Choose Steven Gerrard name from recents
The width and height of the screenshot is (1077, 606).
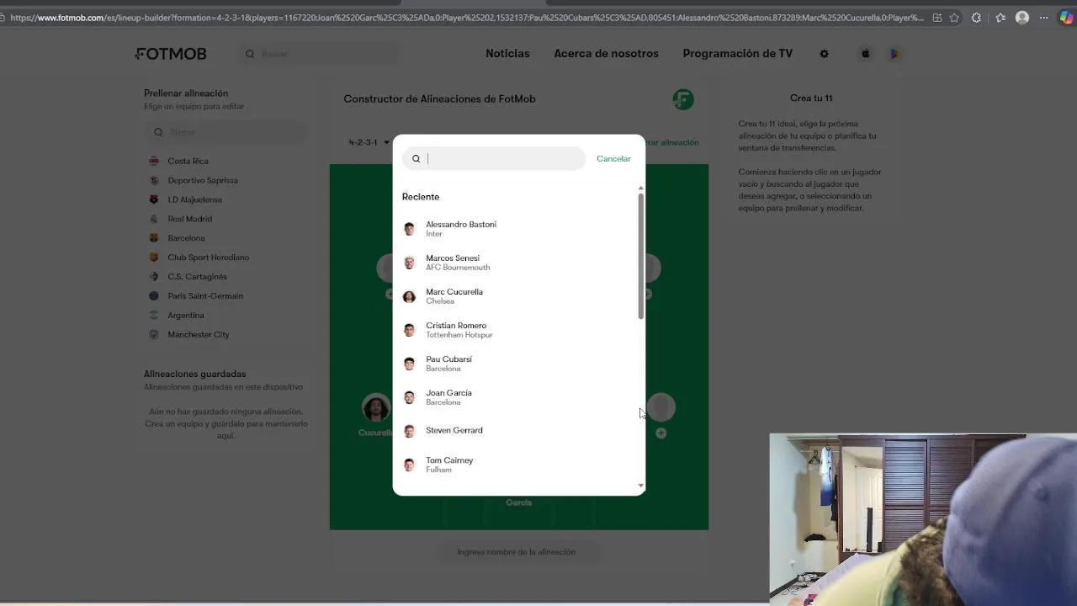coord(454,430)
